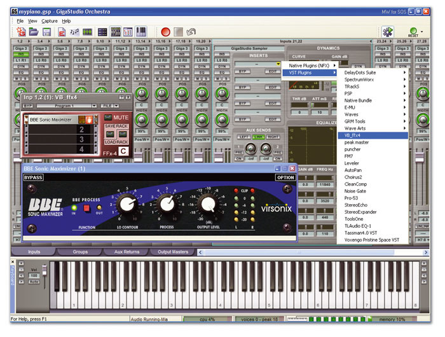Open the first insert slot yellow dropdown arrow
The width and height of the screenshot is (445, 337).
tap(278, 64)
